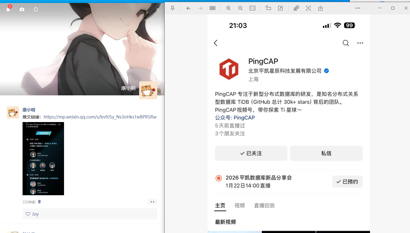Rotate the image in the viewer
This screenshot has width=410, height=233.
[268, 8]
